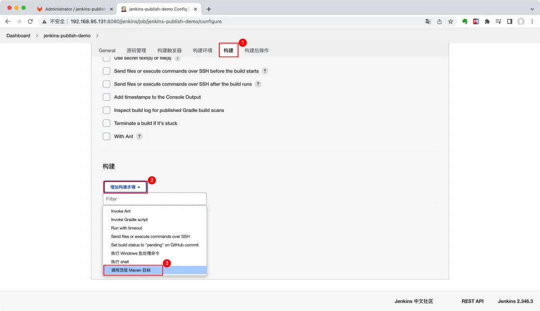Go back using the browser back arrow
Image resolution: width=540 pixels, height=311 pixels.
[7, 21]
